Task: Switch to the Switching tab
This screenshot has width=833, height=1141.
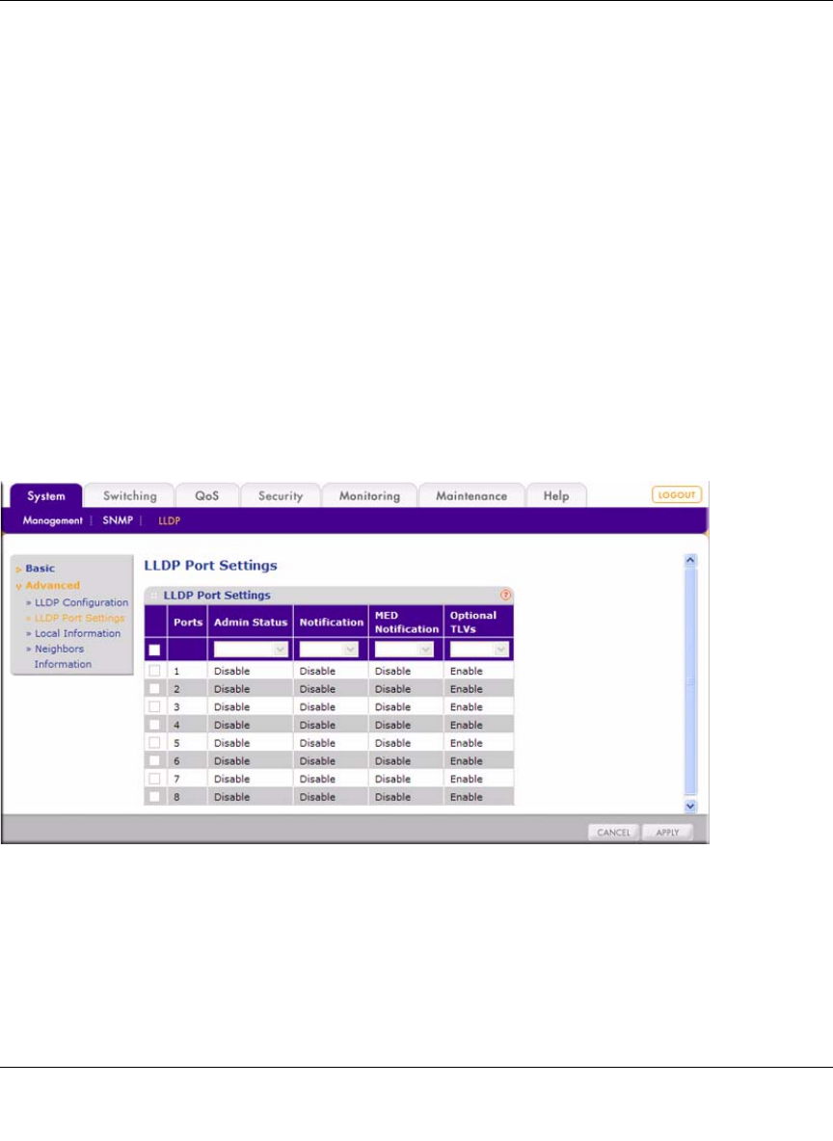Action: click(129, 495)
